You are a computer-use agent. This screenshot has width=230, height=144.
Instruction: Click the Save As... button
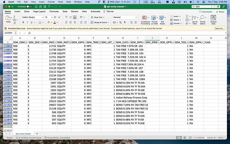219,28
